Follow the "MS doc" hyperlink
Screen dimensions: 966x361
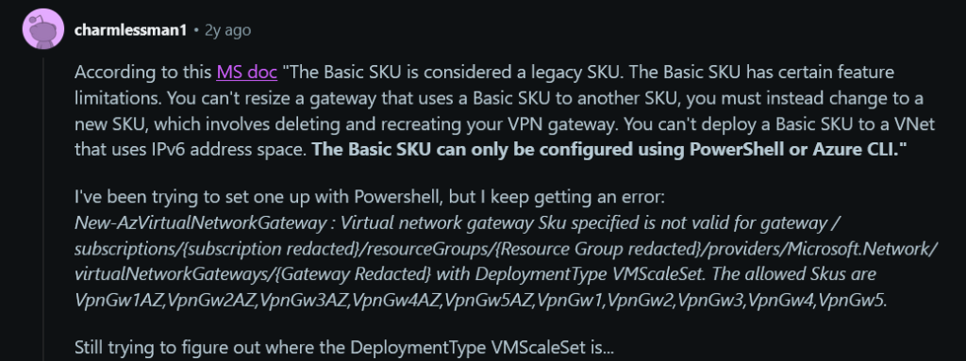(246, 73)
